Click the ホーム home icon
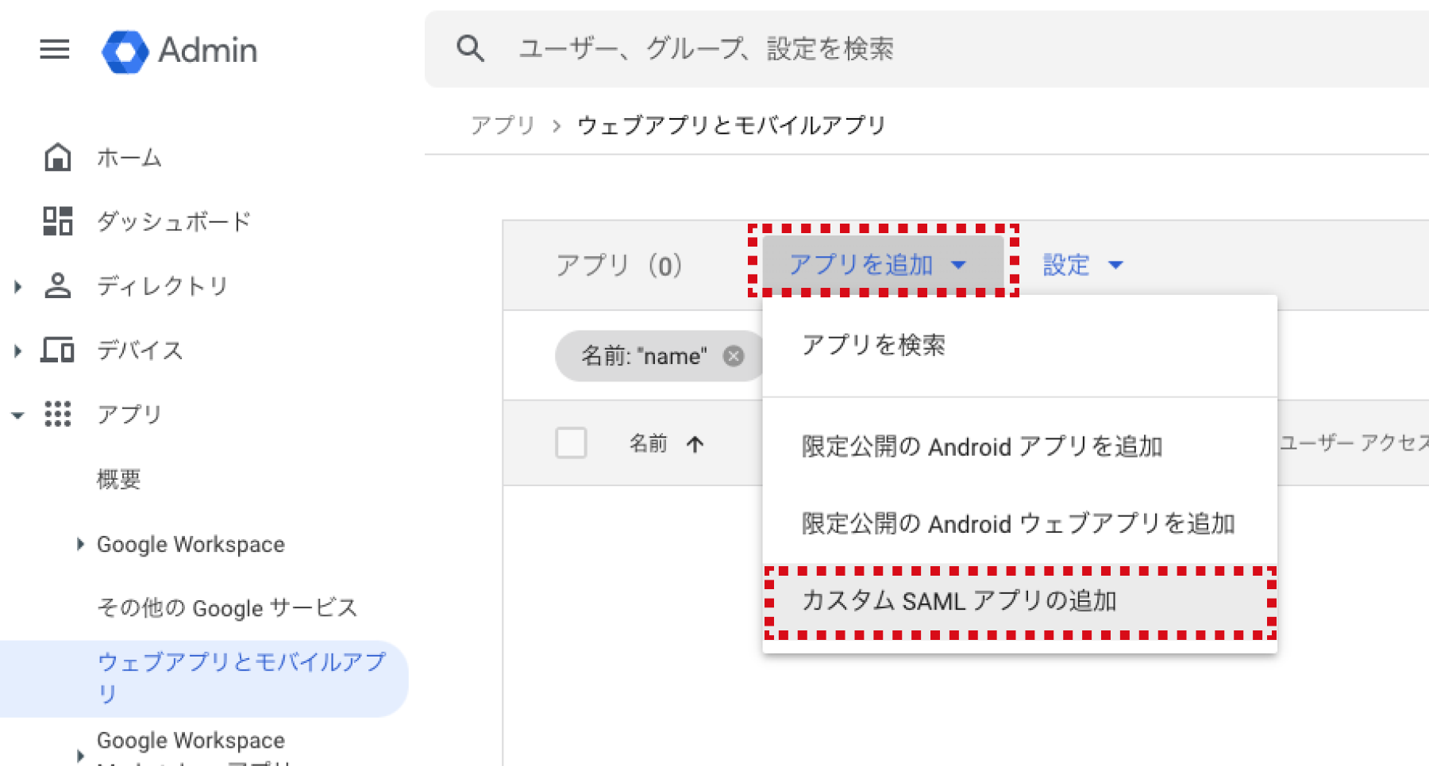Image resolution: width=1429 pixels, height=766 pixels. pyautogui.click(x=57, y=158)
